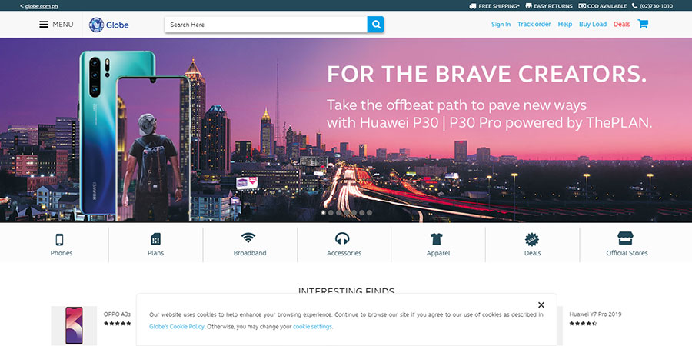The image size is (692, 346).
Task: Click the magnifier search button
Action: (x=375, y=25)
